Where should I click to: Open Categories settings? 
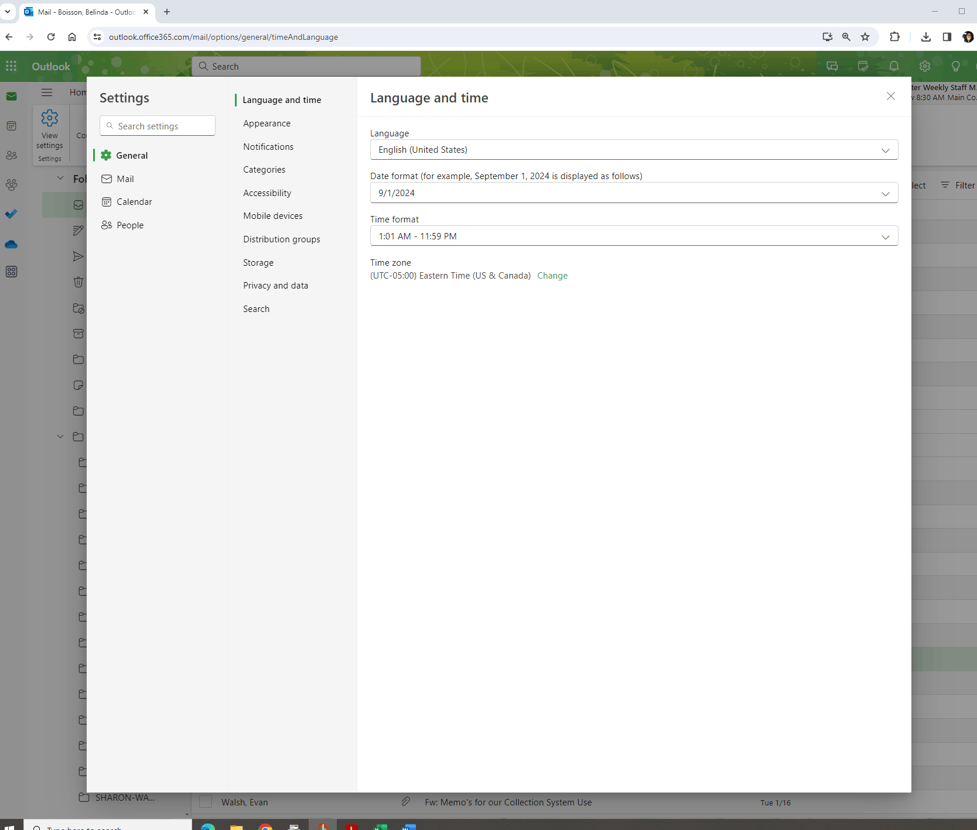click(264, 170)
